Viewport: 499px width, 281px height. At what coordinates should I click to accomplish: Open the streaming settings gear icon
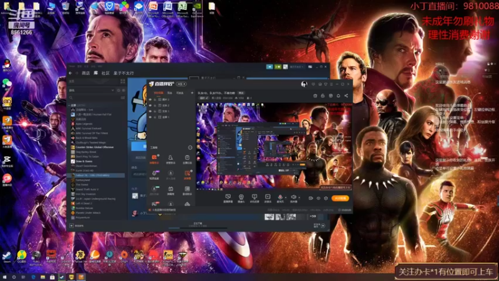tap(326, 198)
